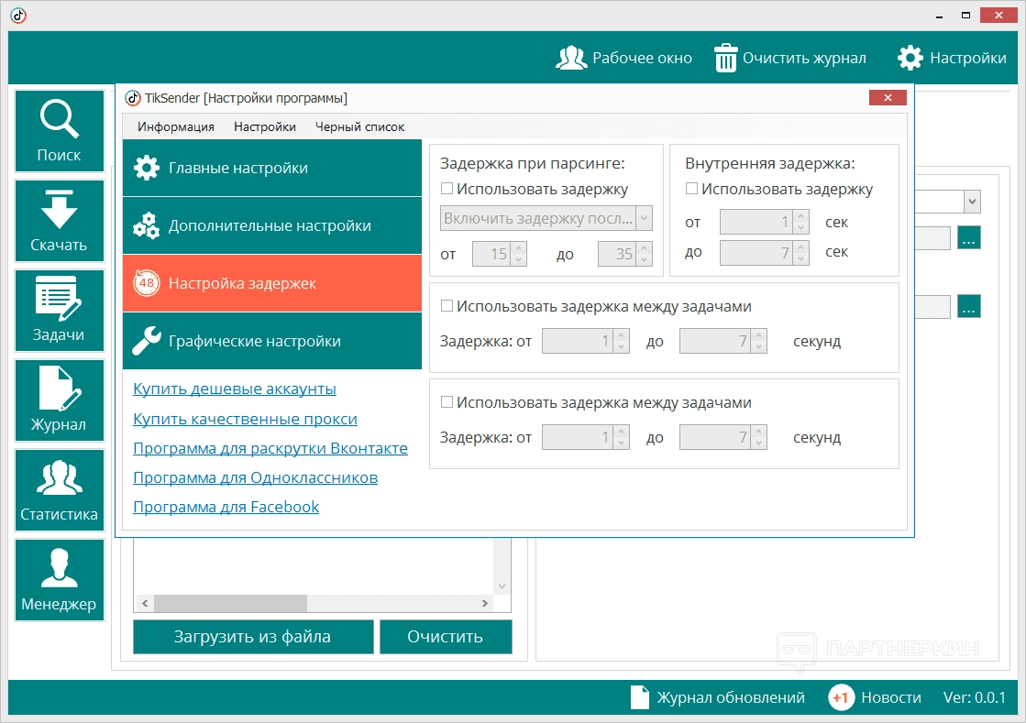Viewport: 1026px width, 723px height.
Task: Toggle Использовать задержку under Внутренняя задержка
Action: [692, 190]
